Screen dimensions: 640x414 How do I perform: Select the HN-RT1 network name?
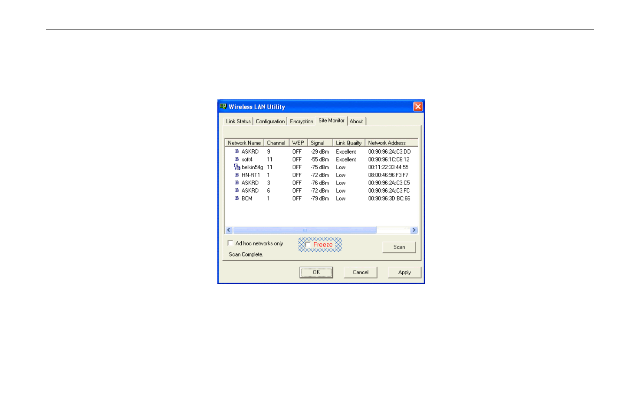(x=251, y=175)
